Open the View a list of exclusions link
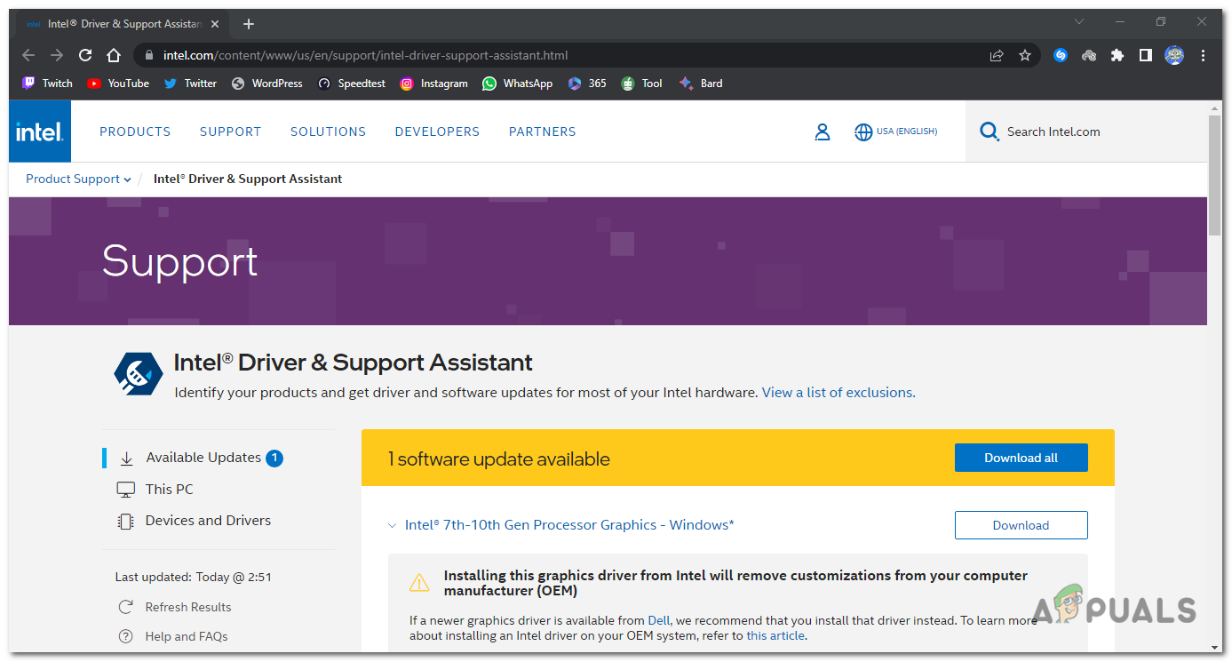1232x662 pixels. point(839,392)
